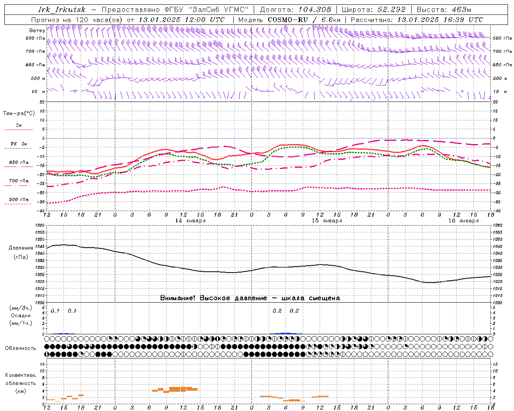Click the '(км)' unit under convective cloudiness
514x411 pixels.
(20, 391)
